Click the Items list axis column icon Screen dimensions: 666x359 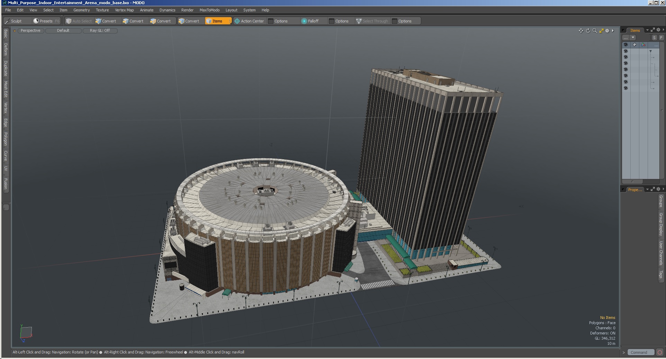(x=643, y=45)
